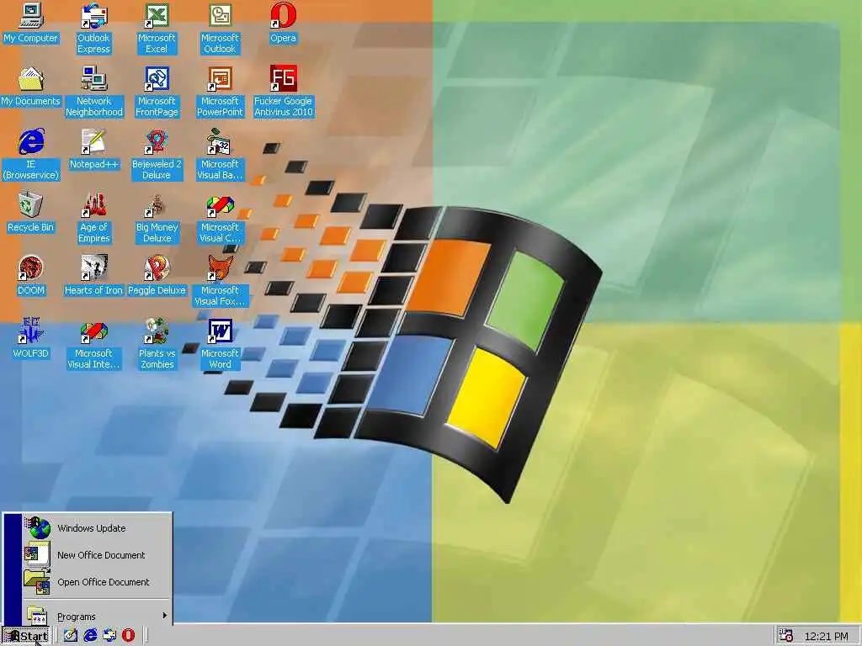Screen dimensions: 862x646
Task: Launch Internet Explorer from quick launch
Action: coord(90,636)
